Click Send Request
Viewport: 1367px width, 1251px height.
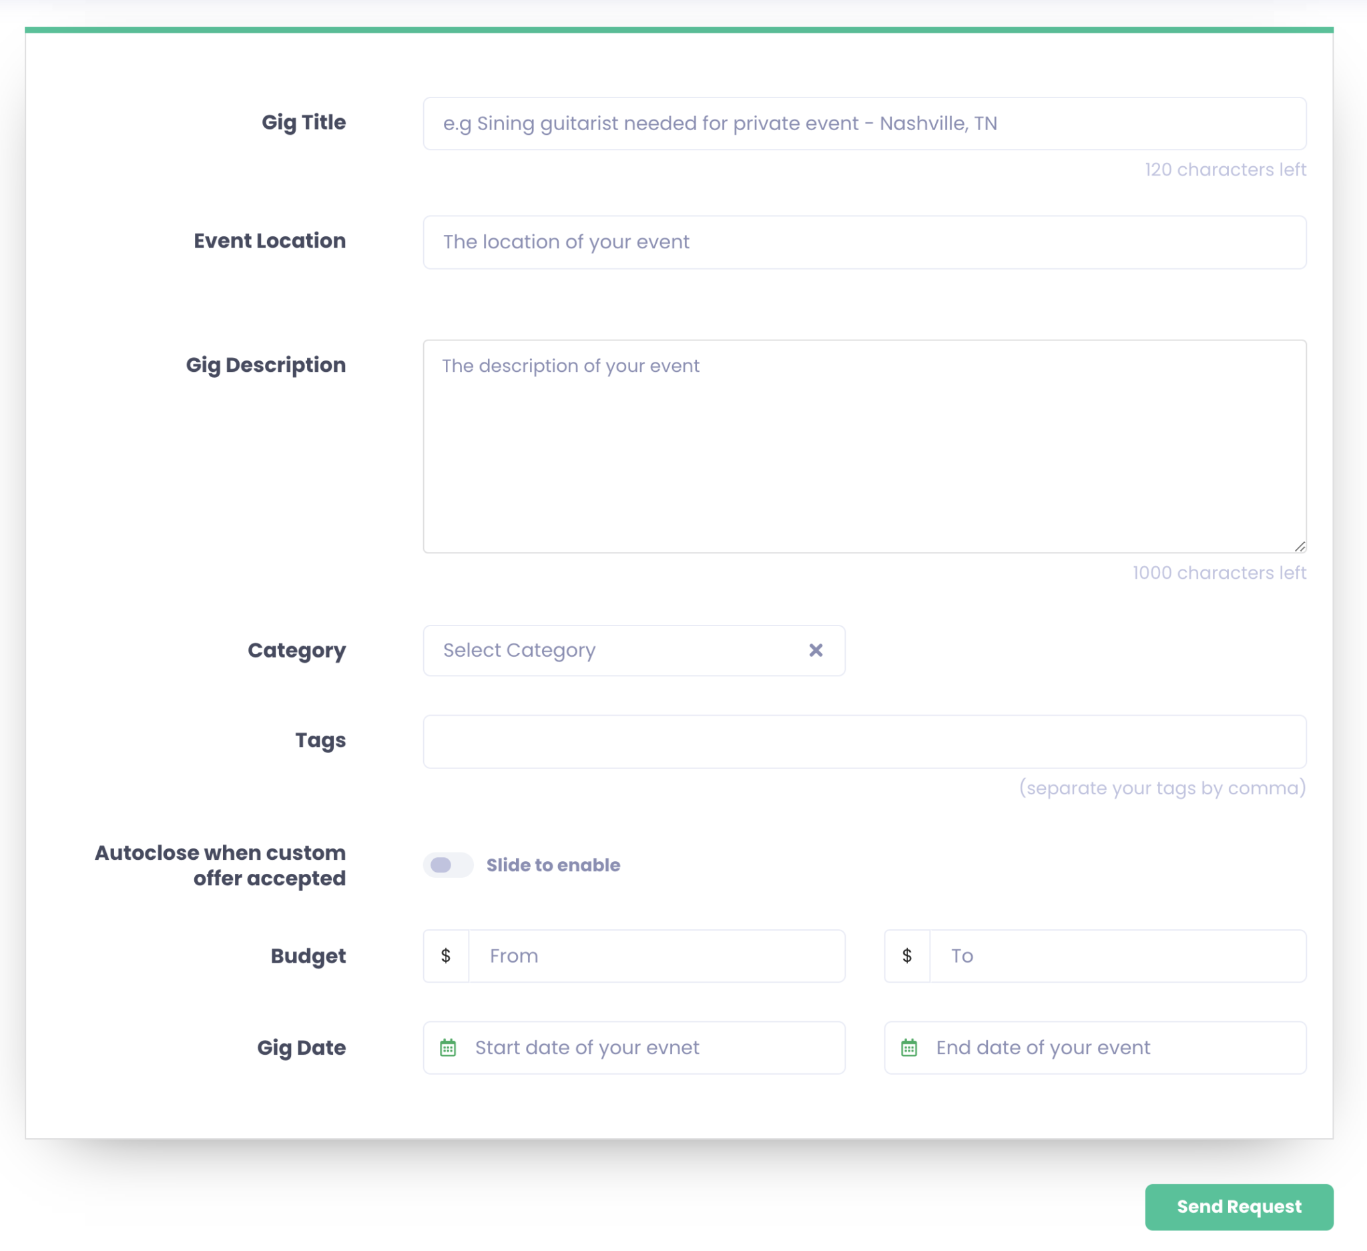[1238, 1207]
